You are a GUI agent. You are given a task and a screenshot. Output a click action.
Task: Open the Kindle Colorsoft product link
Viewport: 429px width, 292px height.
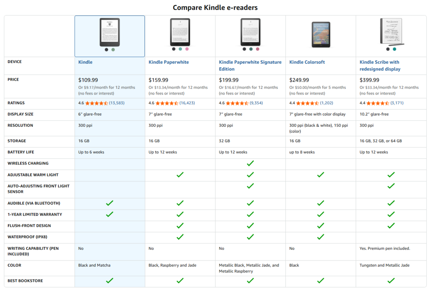click(307, 62)
